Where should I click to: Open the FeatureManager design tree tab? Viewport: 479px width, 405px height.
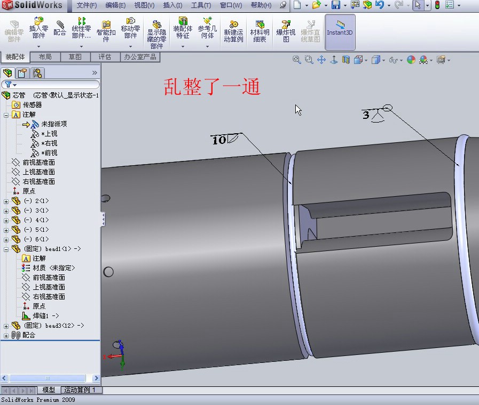7,73
